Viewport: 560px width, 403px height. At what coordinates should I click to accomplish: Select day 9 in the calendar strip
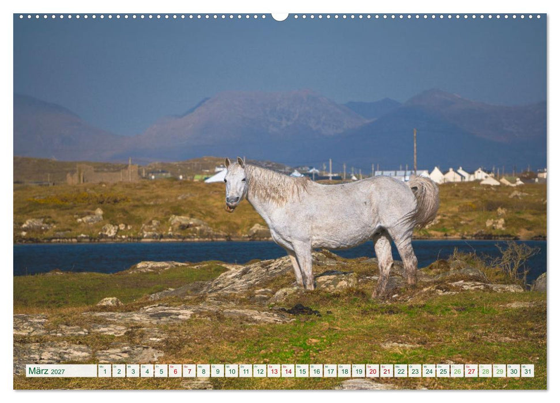(217, 371)
